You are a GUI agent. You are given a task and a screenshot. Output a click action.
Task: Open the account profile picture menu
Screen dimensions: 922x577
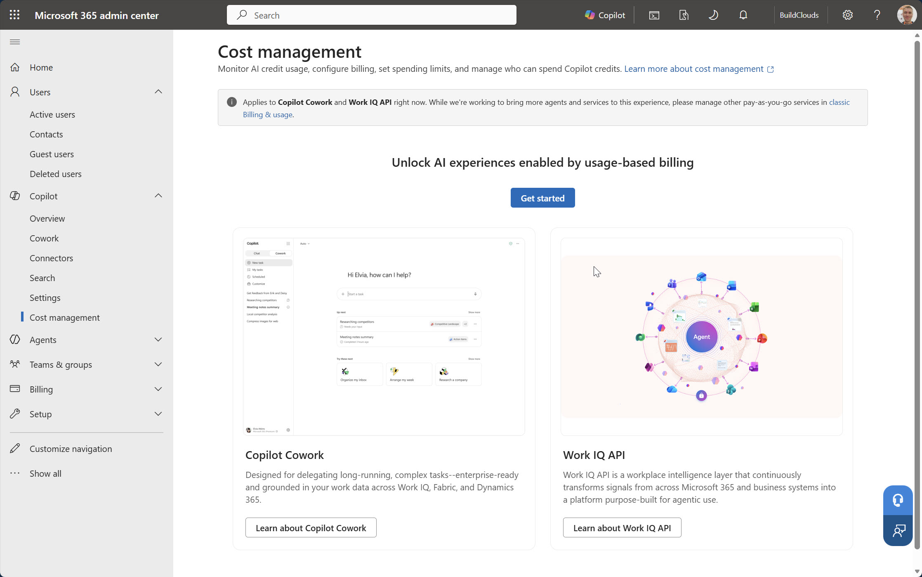click(906, 15)
